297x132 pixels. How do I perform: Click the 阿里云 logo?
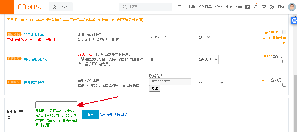point(30,7)
